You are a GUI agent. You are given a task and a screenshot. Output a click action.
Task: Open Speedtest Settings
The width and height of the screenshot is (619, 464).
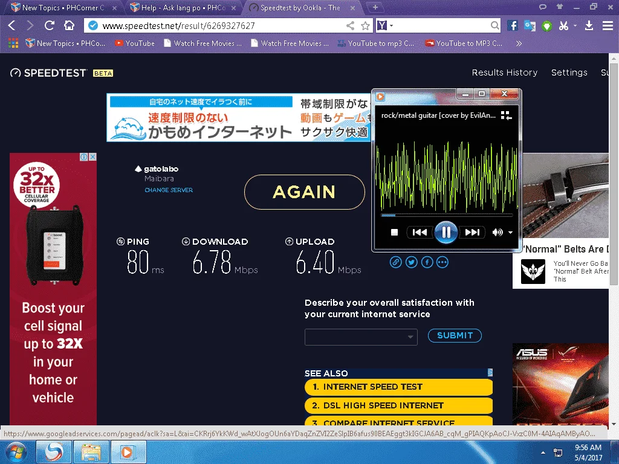pos(569,72)
